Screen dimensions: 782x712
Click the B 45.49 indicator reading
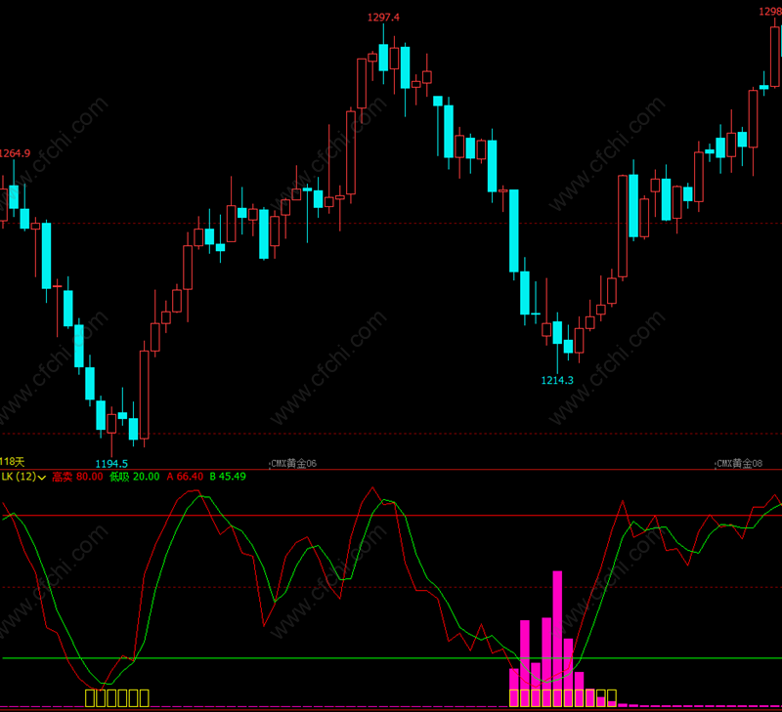point(228,477)
